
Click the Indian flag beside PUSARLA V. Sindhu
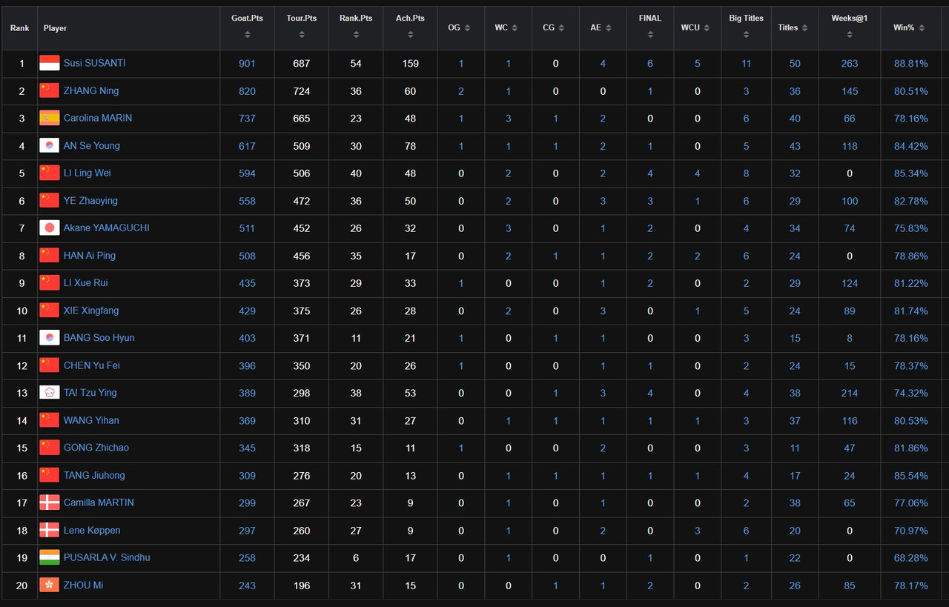[49, 557]
